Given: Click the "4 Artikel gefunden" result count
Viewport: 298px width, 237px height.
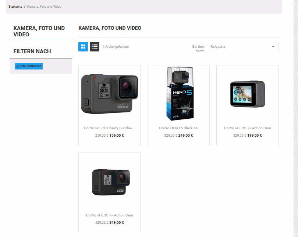Looking at the screenshot, I should tap(116, 47).
